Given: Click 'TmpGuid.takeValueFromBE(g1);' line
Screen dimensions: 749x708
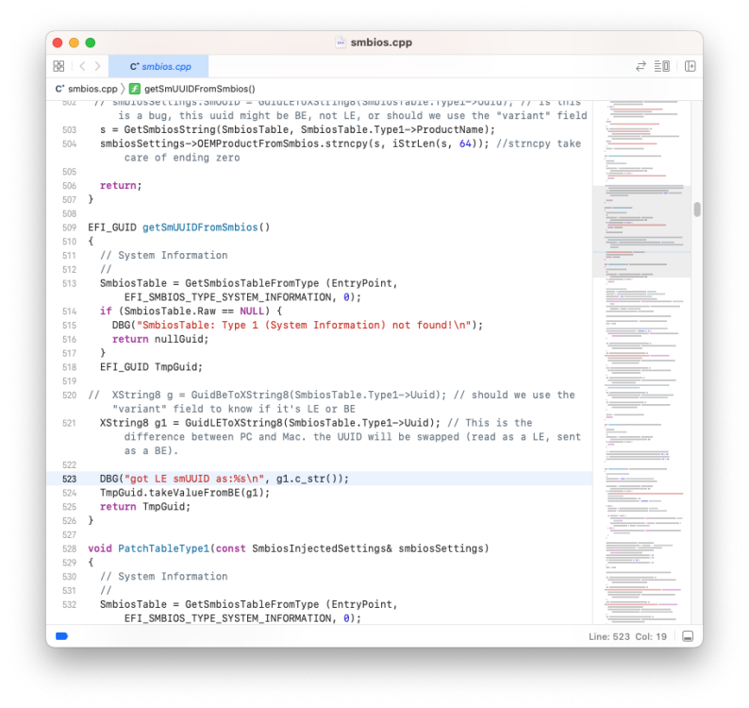Looking at the screenshot, I should click(185, 493).
